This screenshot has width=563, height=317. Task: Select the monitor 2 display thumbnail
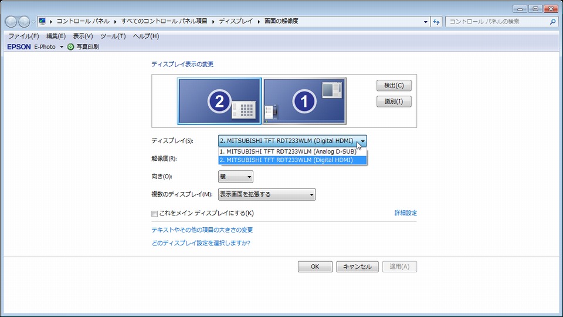tap(219, 102)
